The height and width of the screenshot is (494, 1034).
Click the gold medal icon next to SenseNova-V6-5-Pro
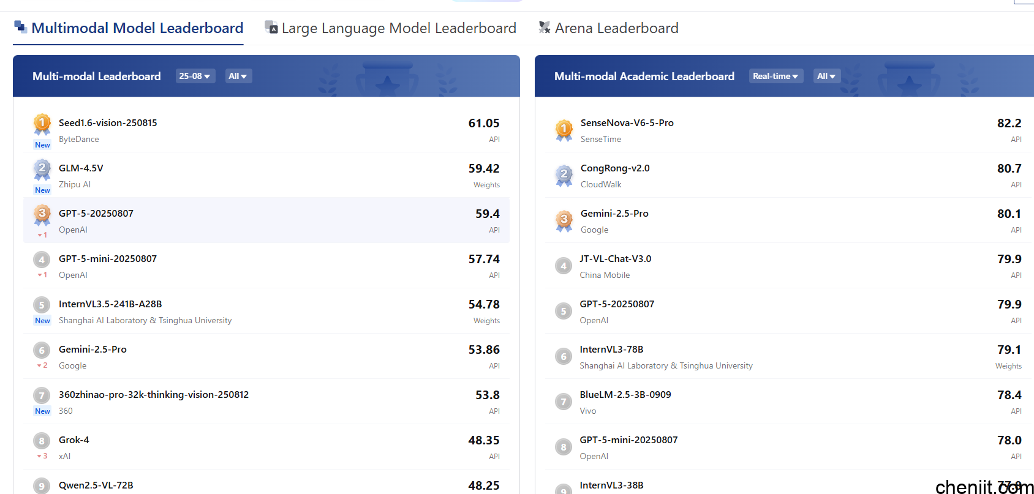[x=564, y=129]
